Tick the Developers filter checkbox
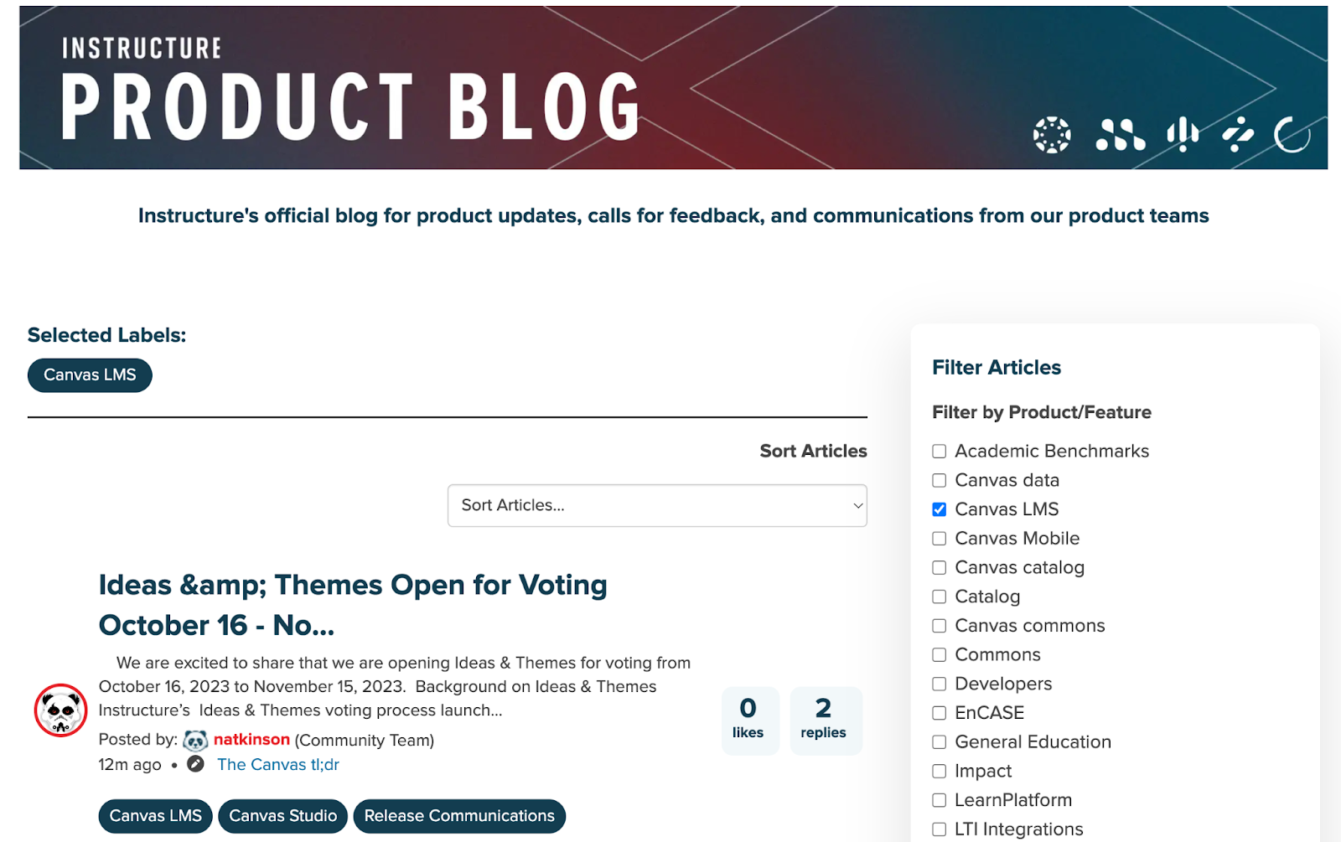This screenshot has height=842, width=1341. pos(940,684)
